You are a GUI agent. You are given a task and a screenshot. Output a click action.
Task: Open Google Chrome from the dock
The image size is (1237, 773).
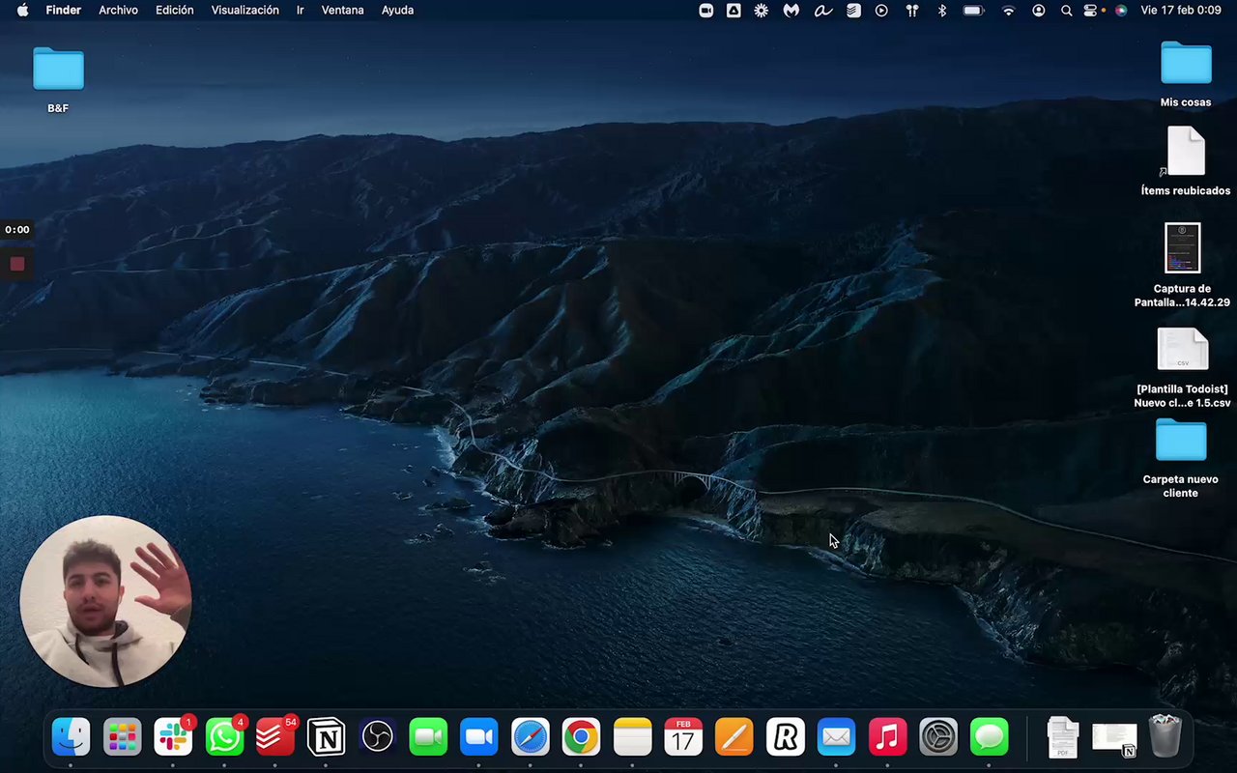pos(581,738)
